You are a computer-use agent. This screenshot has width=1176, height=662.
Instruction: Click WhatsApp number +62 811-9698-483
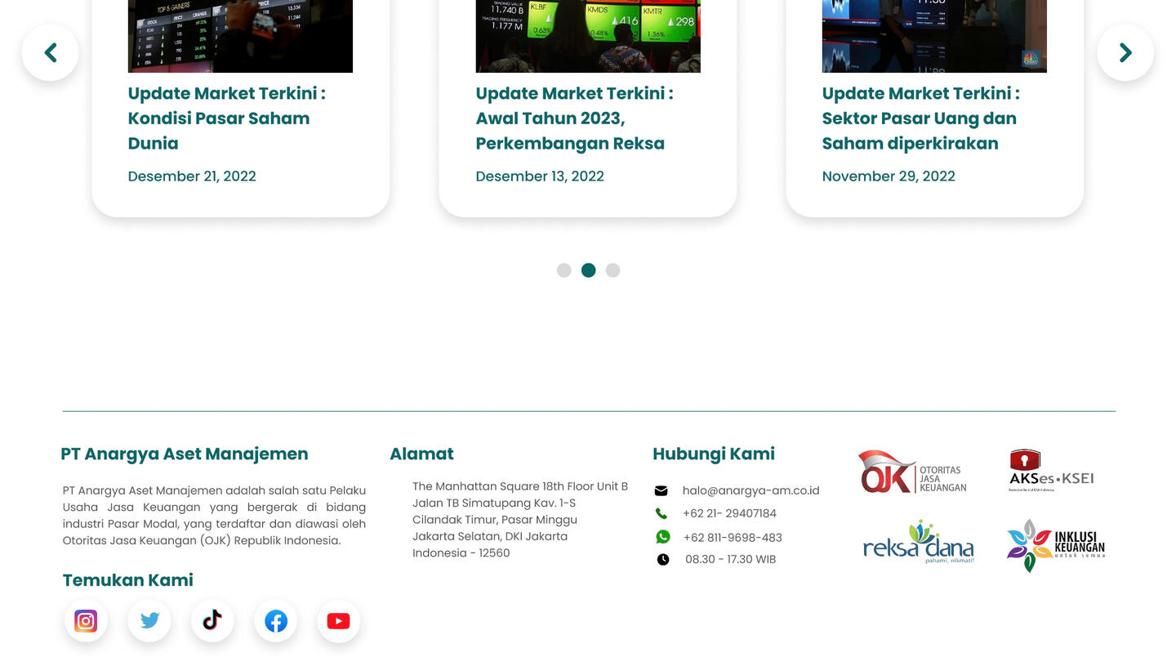(x=732, y=538)
